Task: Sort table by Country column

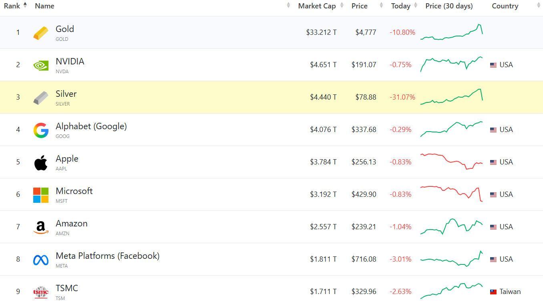Action: (x=505, y=6)
